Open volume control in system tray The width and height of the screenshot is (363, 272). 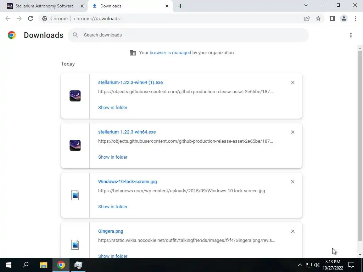pyautogui.click(x=317, y=265)
